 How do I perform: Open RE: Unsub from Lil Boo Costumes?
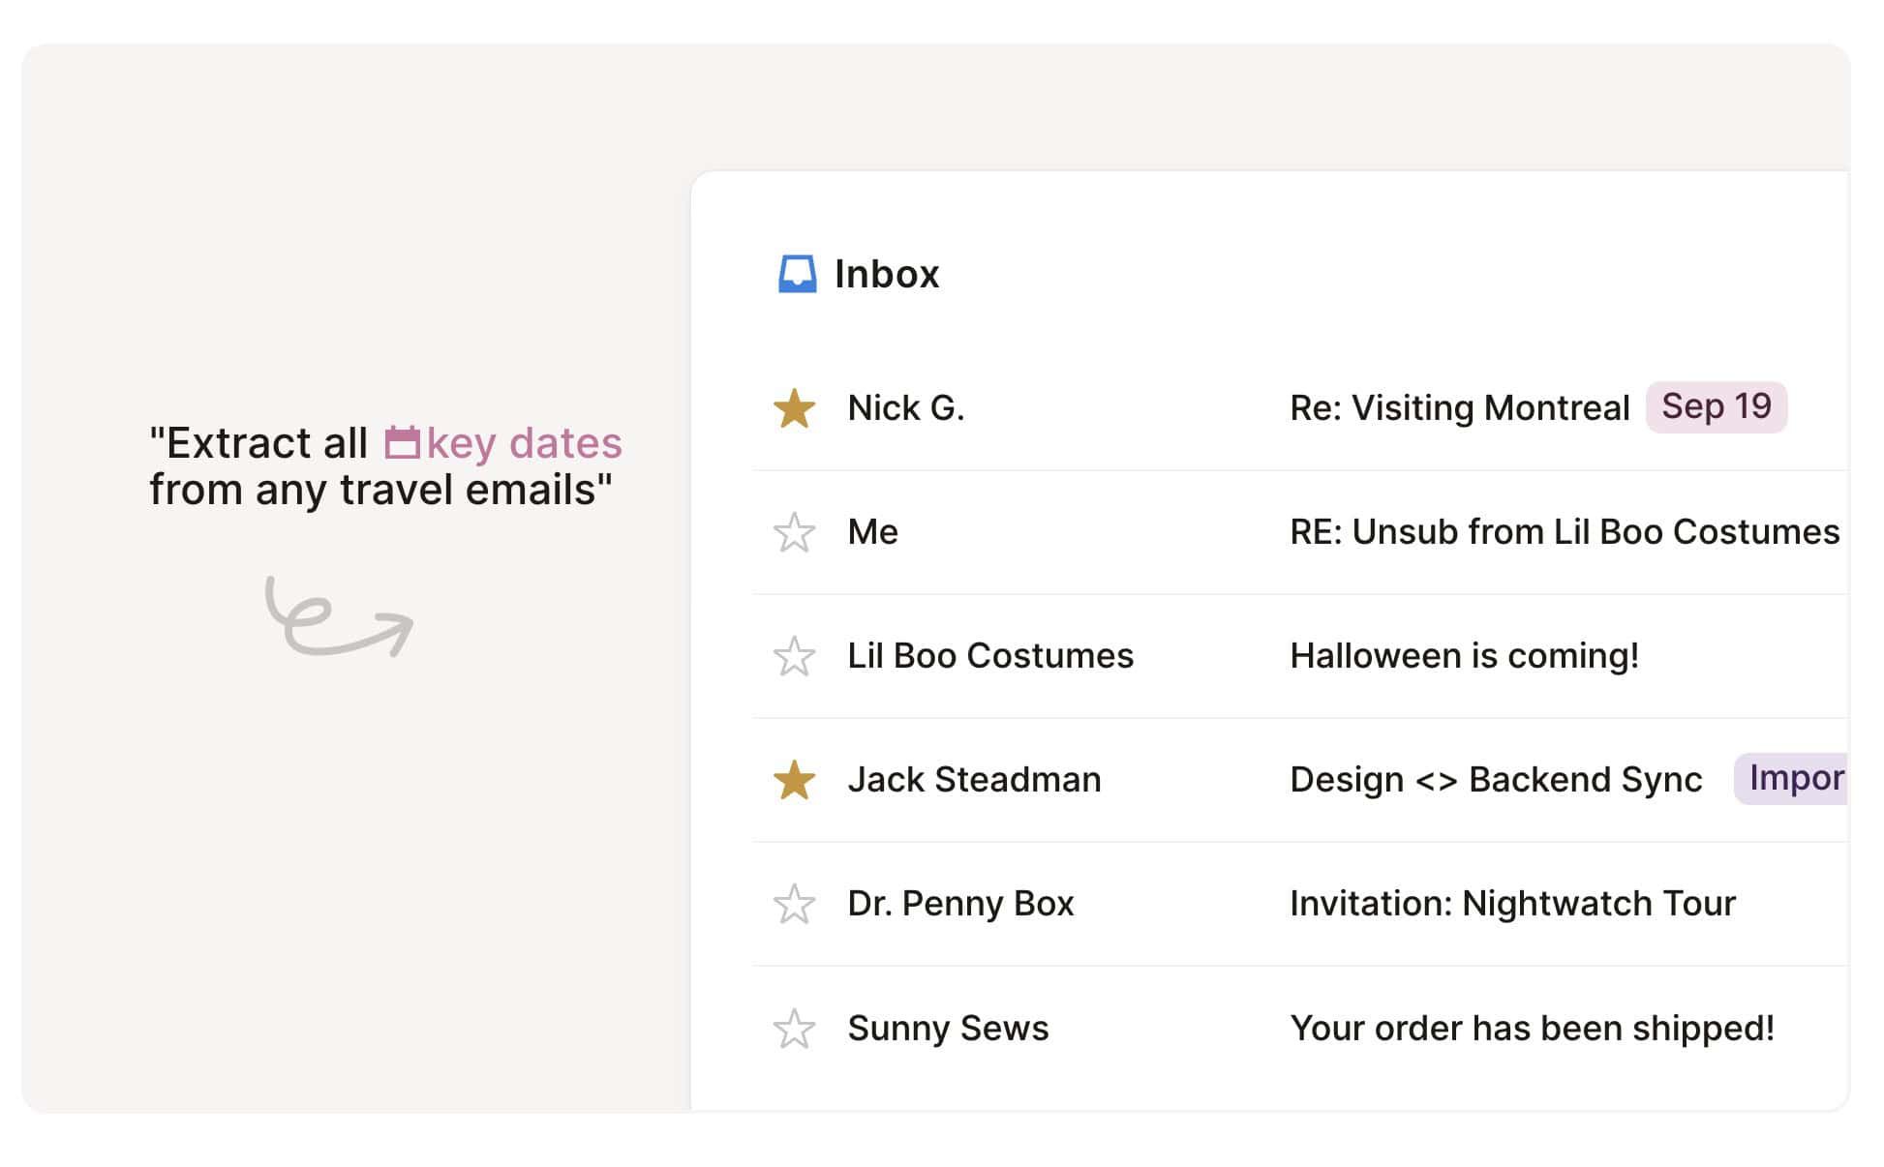[1564, 532]
